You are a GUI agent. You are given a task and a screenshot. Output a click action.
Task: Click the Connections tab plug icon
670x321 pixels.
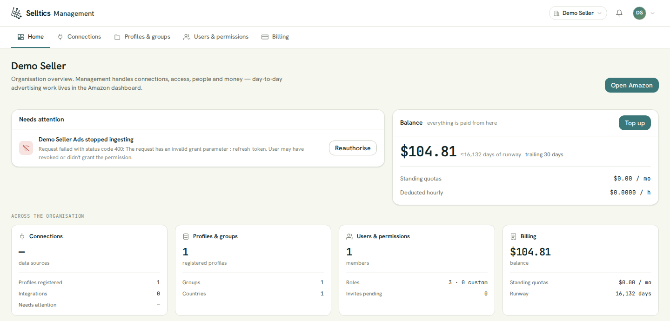pos(60,37)
